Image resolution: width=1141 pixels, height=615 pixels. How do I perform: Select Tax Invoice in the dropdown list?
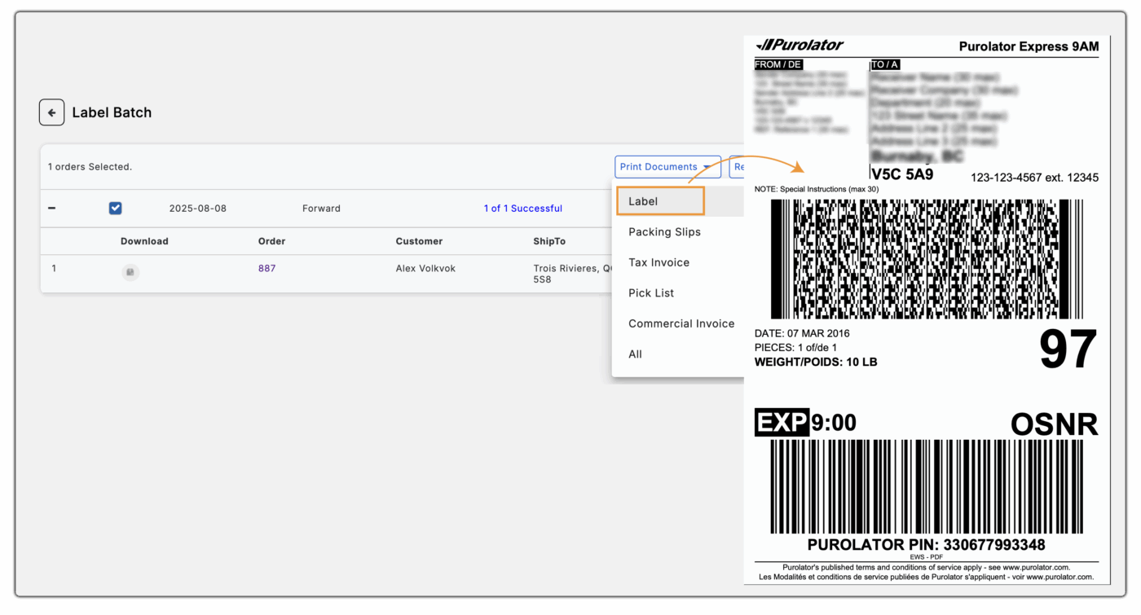(x=659, y=262)
